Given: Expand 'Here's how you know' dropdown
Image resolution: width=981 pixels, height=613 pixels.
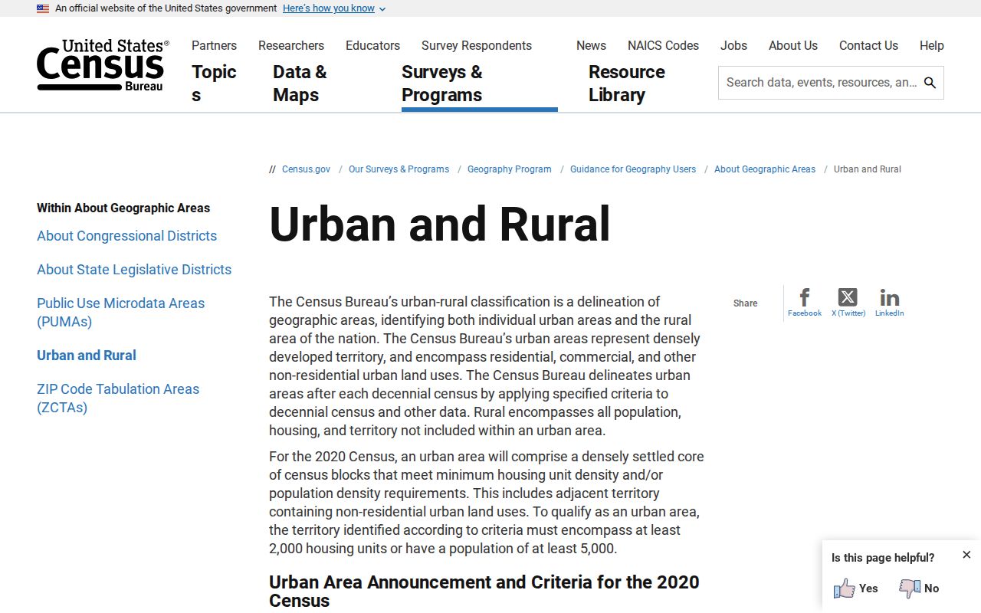Looking at the screenshot, I should (x=334, y=8).
